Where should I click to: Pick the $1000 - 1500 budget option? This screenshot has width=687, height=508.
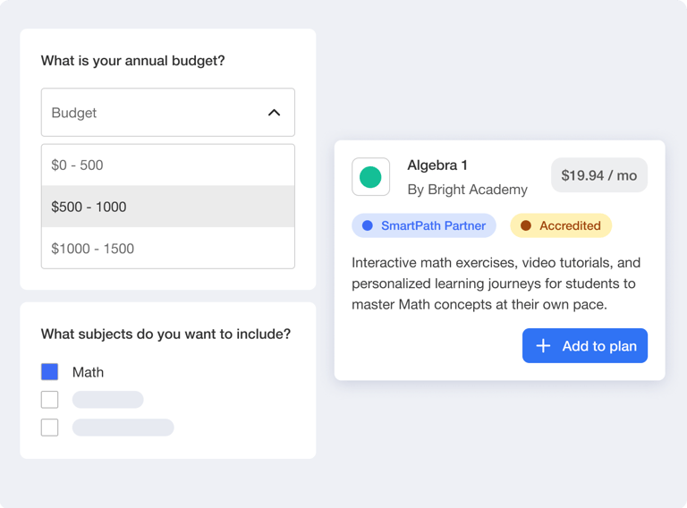pos(168,248)
